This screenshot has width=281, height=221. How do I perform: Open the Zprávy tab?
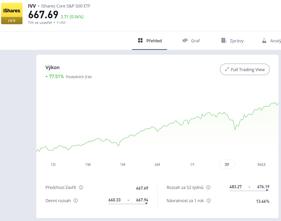tap(237, 41)
